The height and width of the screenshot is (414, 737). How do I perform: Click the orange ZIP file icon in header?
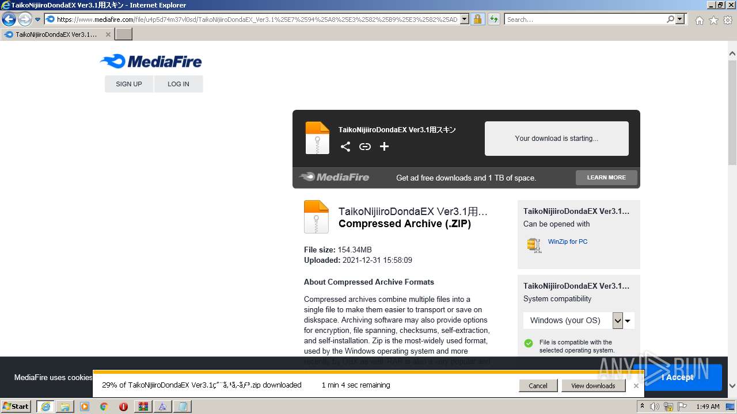coord(317,138)
